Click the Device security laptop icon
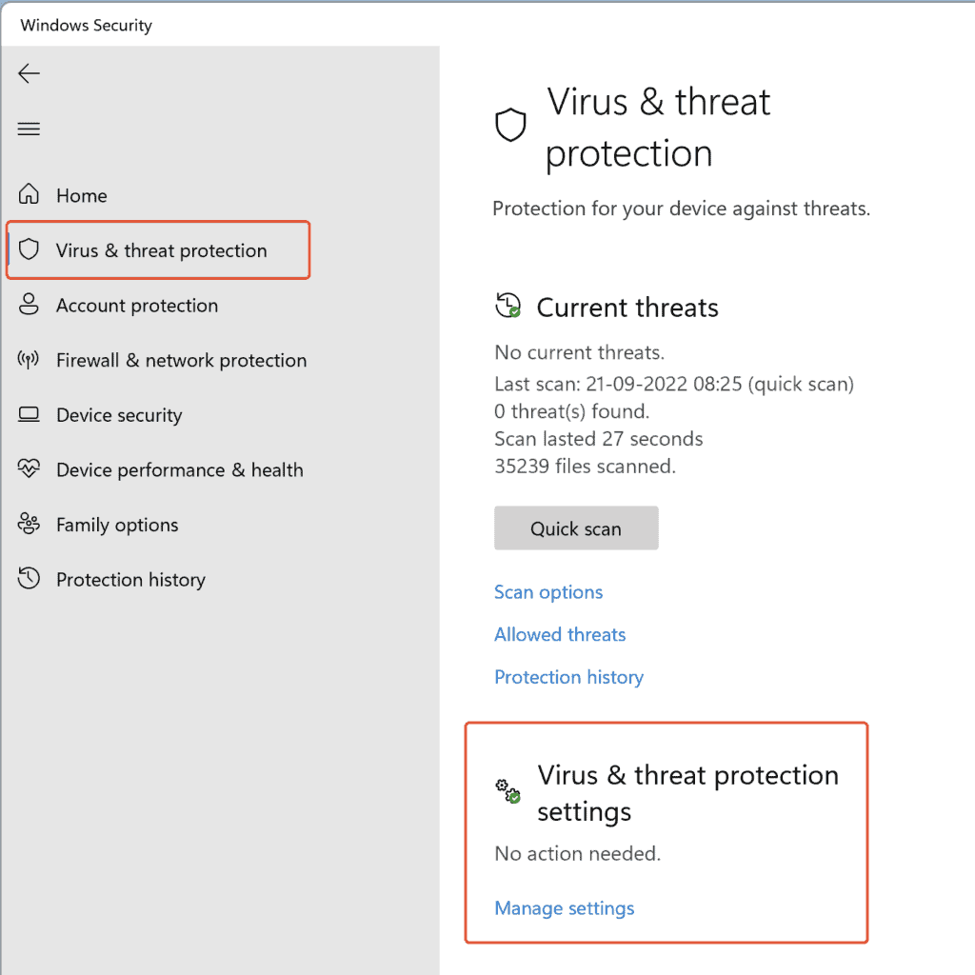This screenshot has height=975, width=975. [x=29, y=414]
